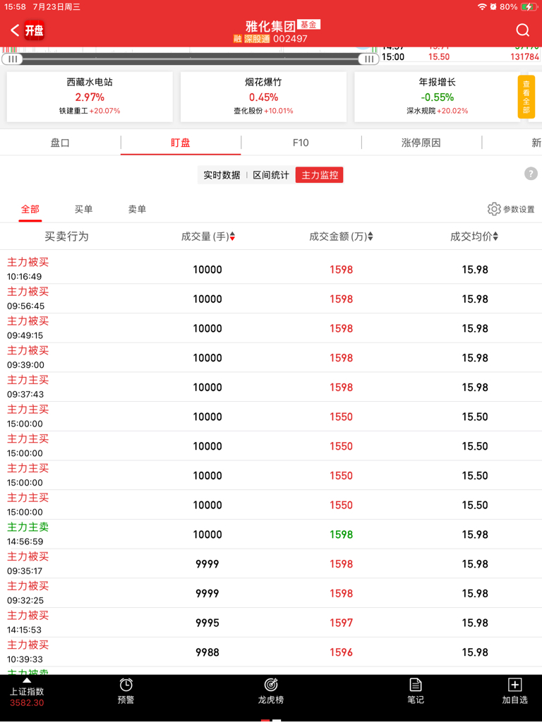The image size is (542, 723).
Task: Select 主力监控 segment
Action: click(320, 175)
